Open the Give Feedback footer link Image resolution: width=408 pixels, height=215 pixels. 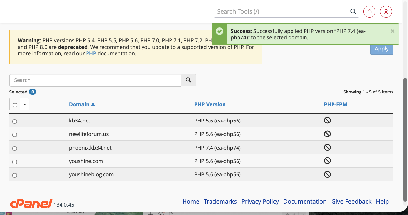tap(351, 201)
